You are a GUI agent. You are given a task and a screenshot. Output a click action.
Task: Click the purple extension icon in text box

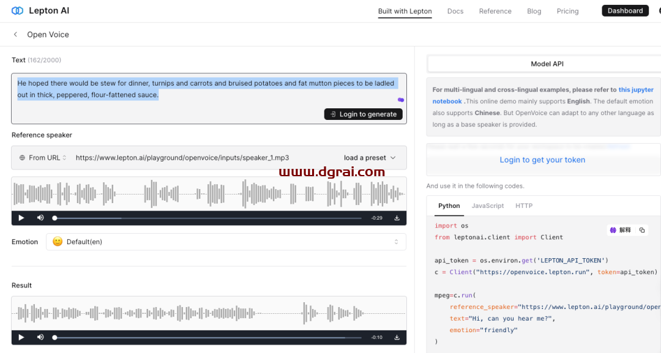[x=400, y=100]
